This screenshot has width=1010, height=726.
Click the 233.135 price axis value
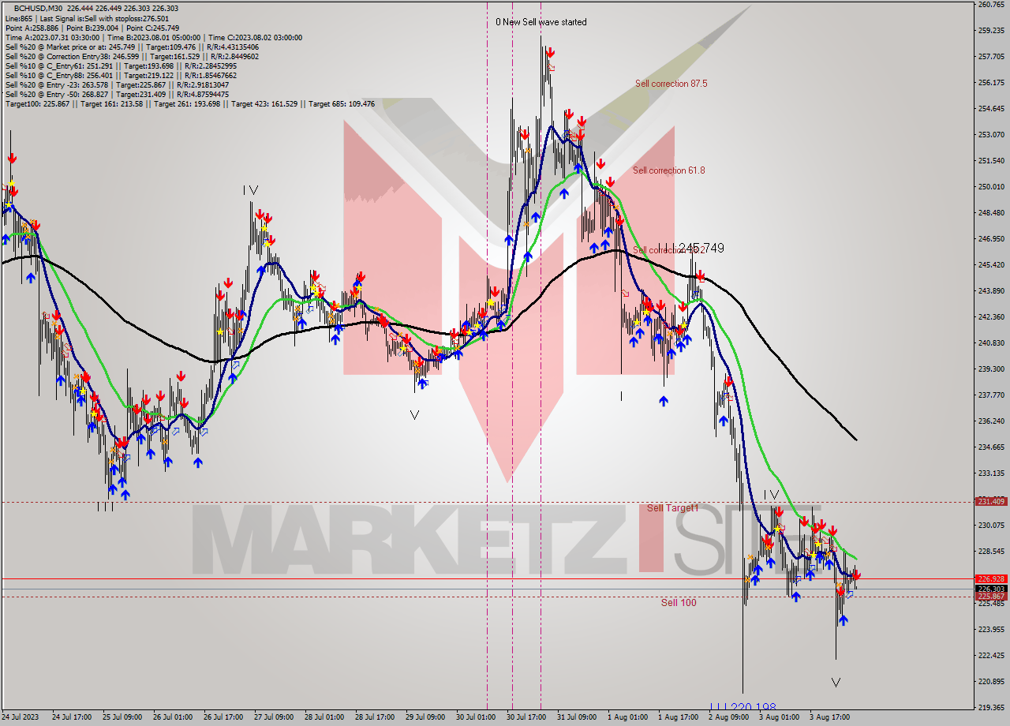click(x=991, y=473)
